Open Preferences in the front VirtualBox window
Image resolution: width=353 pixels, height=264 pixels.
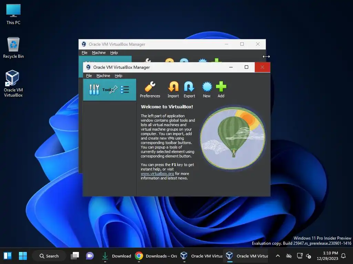point(150,90)
